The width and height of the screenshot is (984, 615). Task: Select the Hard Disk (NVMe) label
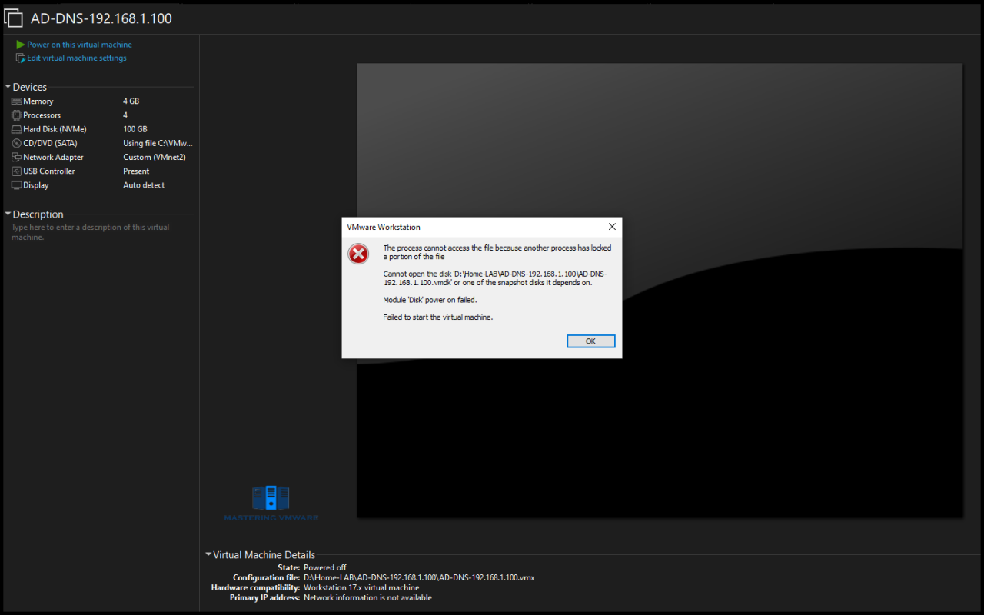pos(55,129)
